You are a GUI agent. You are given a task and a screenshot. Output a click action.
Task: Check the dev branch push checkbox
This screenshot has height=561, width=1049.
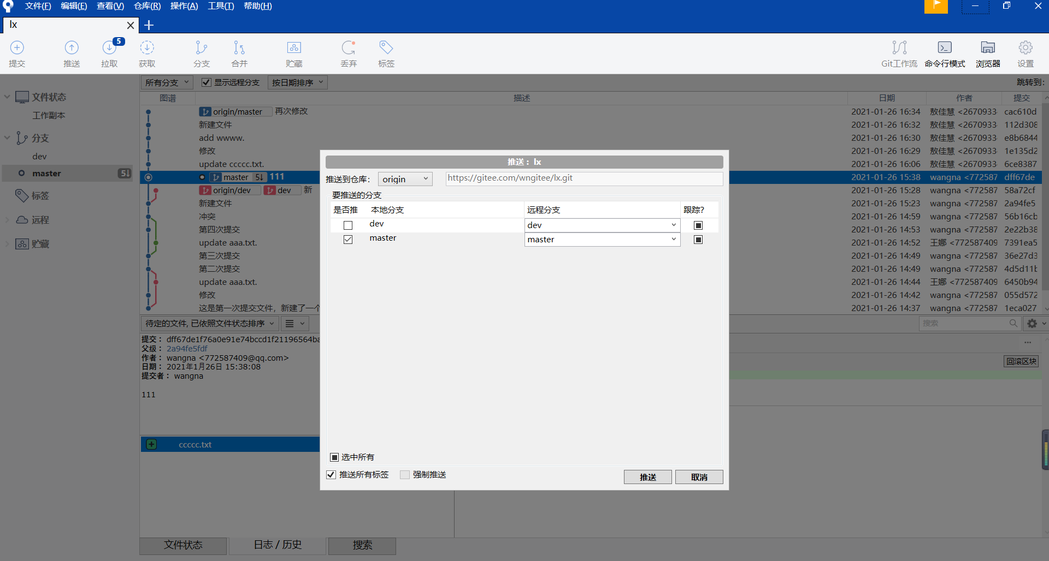pos(348,225)
